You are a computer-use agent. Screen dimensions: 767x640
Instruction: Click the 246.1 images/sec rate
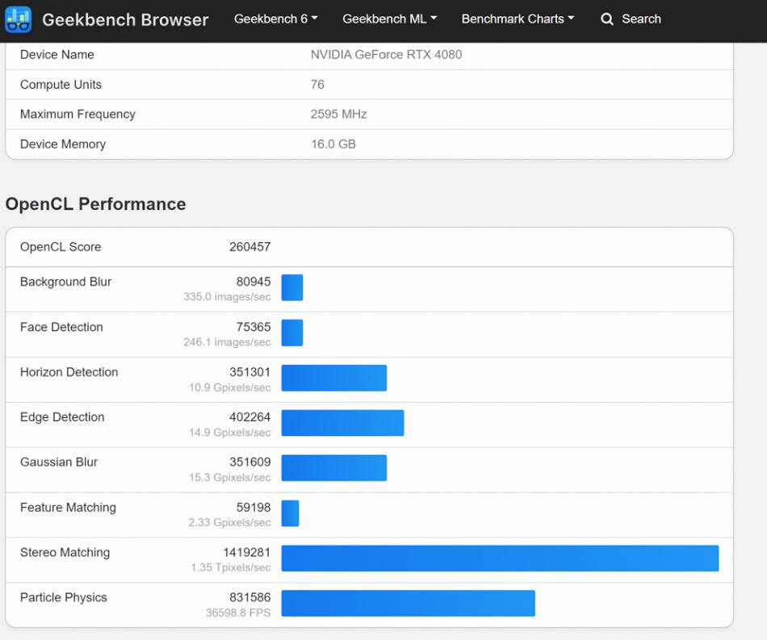[x=227, y=342]
